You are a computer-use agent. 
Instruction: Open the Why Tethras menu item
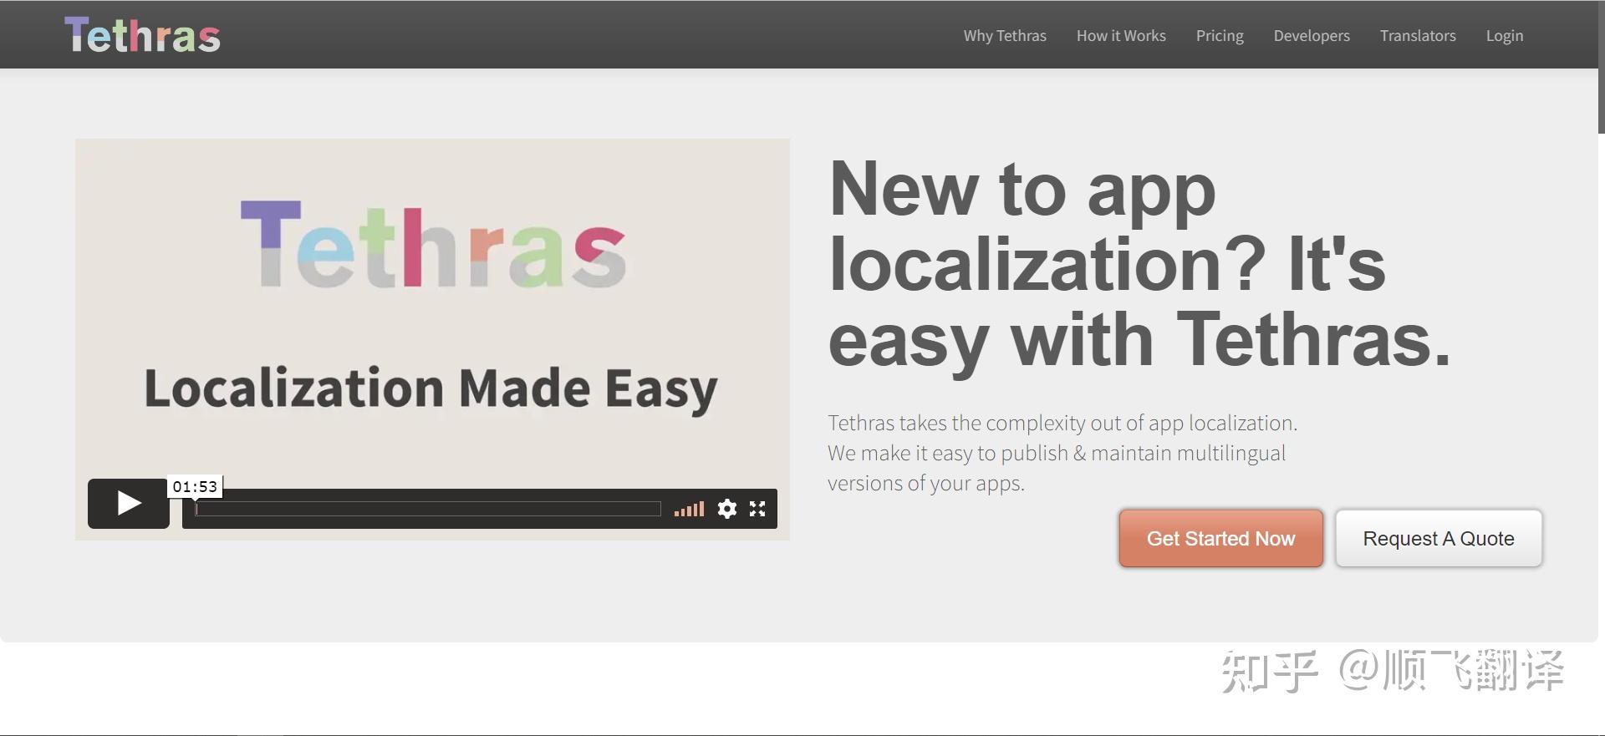click(x=1005, y=36)
